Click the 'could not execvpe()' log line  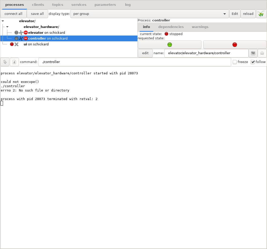click(20, 82)
